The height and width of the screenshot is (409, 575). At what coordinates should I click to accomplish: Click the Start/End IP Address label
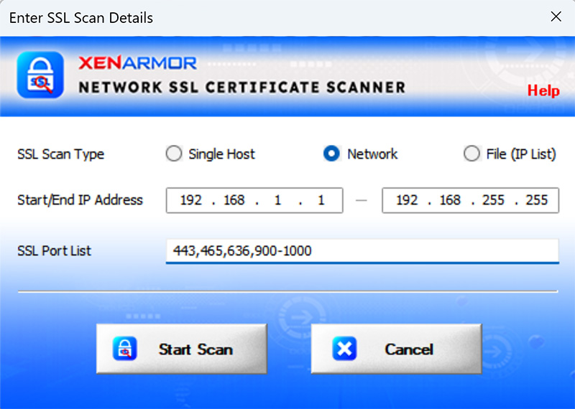tap(80, 200)
